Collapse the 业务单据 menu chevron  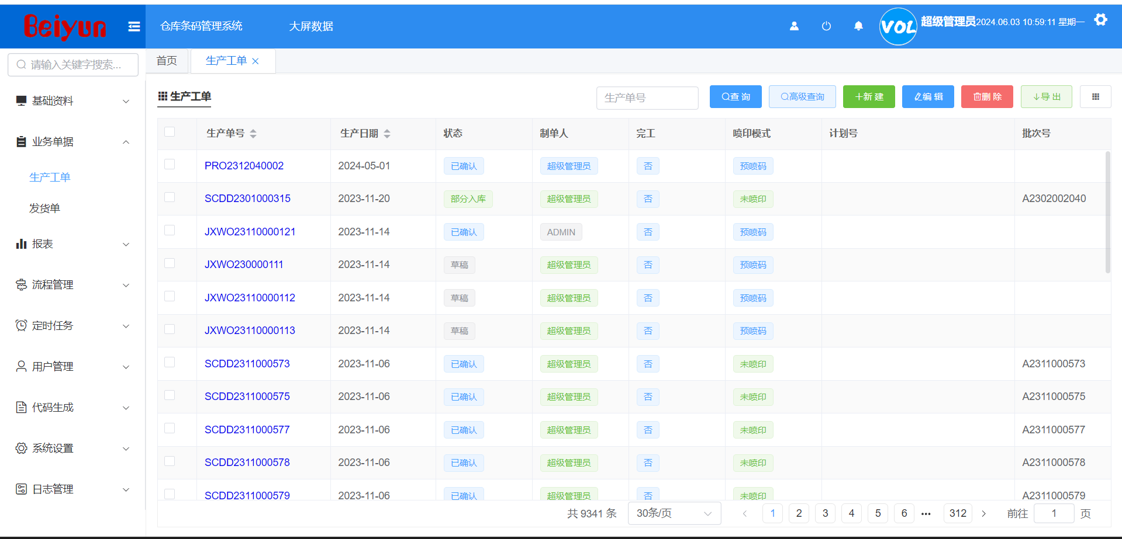pyautogui.click(x=126, y=142)
